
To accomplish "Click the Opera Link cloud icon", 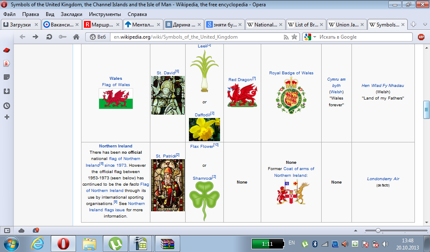I will (21, 231).
